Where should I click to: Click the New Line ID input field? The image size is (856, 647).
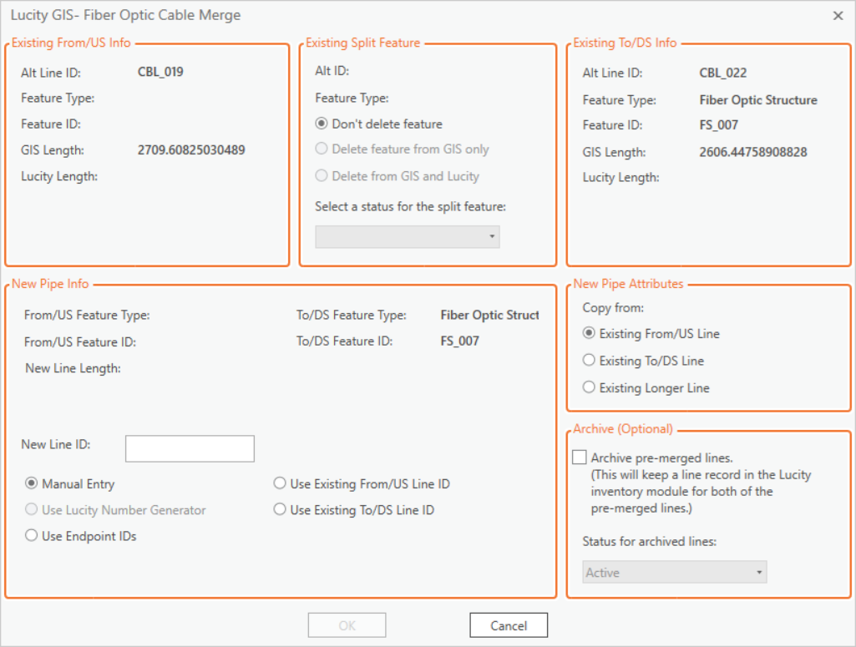click(190, 448)
